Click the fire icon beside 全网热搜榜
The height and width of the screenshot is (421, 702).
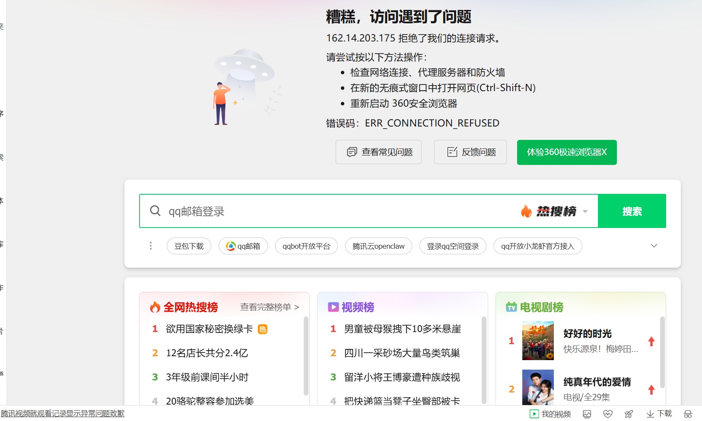155,307
